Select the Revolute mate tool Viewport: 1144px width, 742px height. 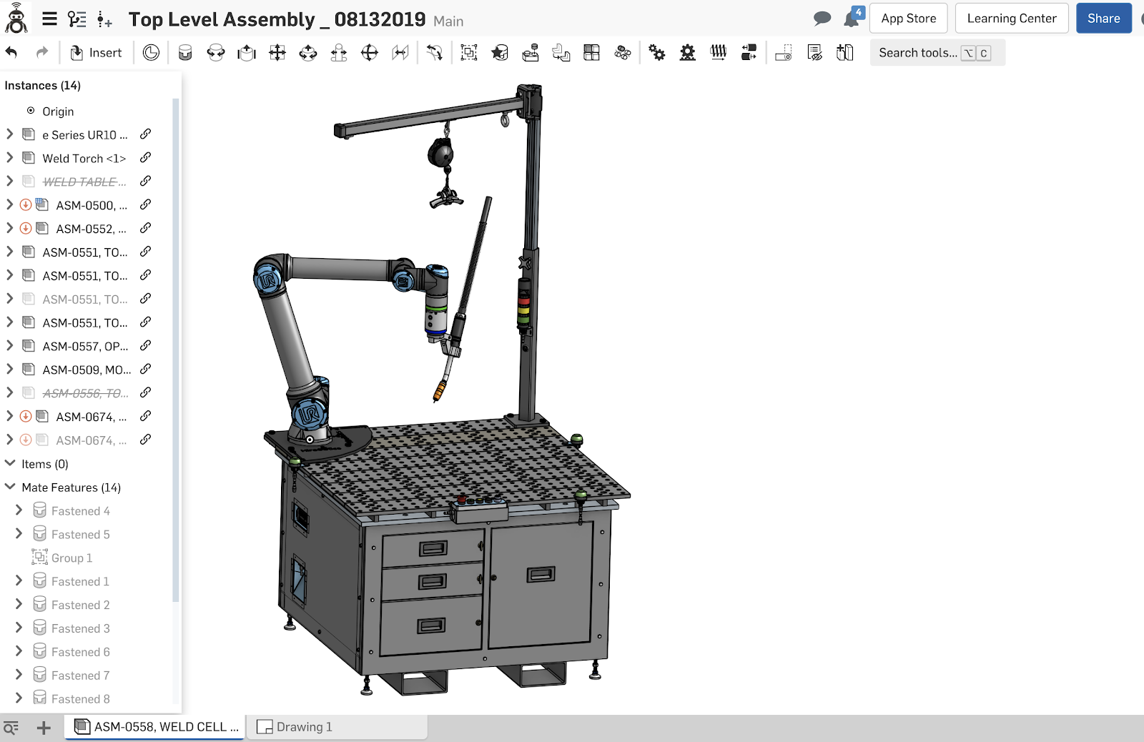point(216,53)
